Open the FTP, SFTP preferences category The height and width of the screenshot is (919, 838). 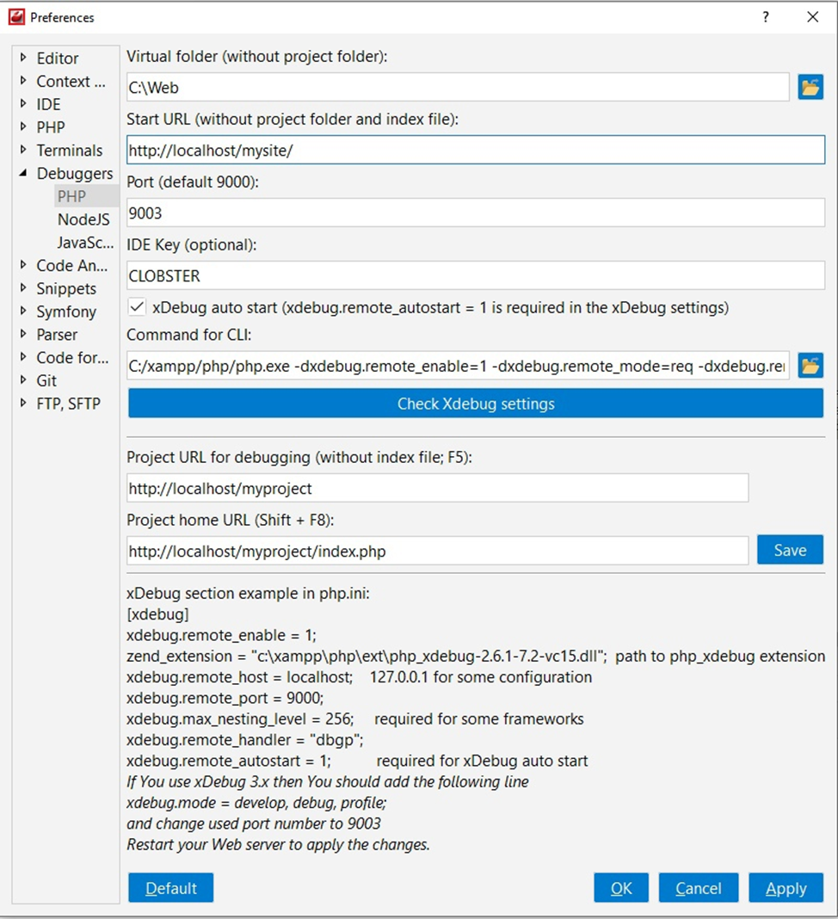point(69,404)
